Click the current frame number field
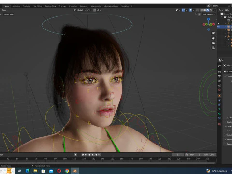The height and width of the screenshot is (174, 232). coord(178,155)
